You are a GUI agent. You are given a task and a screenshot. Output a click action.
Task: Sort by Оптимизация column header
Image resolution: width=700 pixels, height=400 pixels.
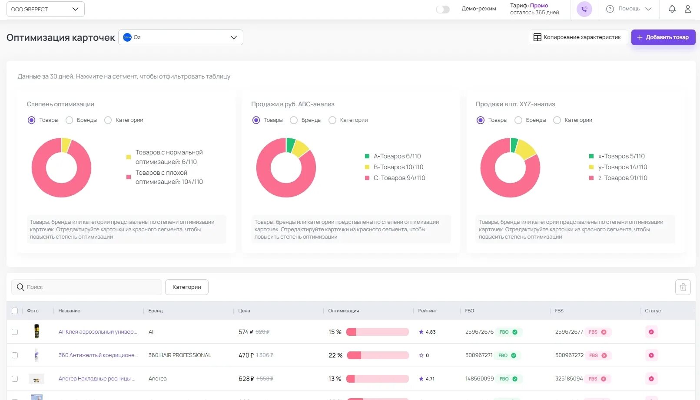(x=344, y=311)
